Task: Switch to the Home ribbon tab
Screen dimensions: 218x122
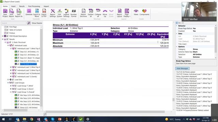Action: (x=5, y=6)
